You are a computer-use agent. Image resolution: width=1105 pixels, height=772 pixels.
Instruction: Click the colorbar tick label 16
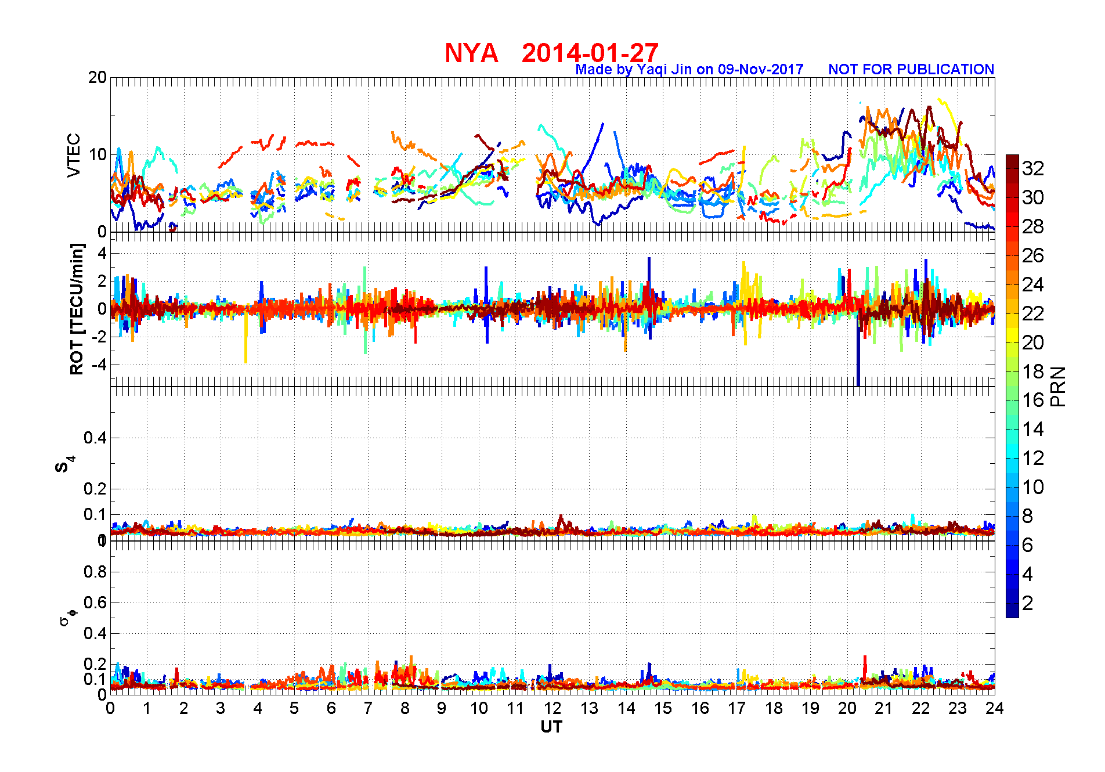[x=1033, y=400]
